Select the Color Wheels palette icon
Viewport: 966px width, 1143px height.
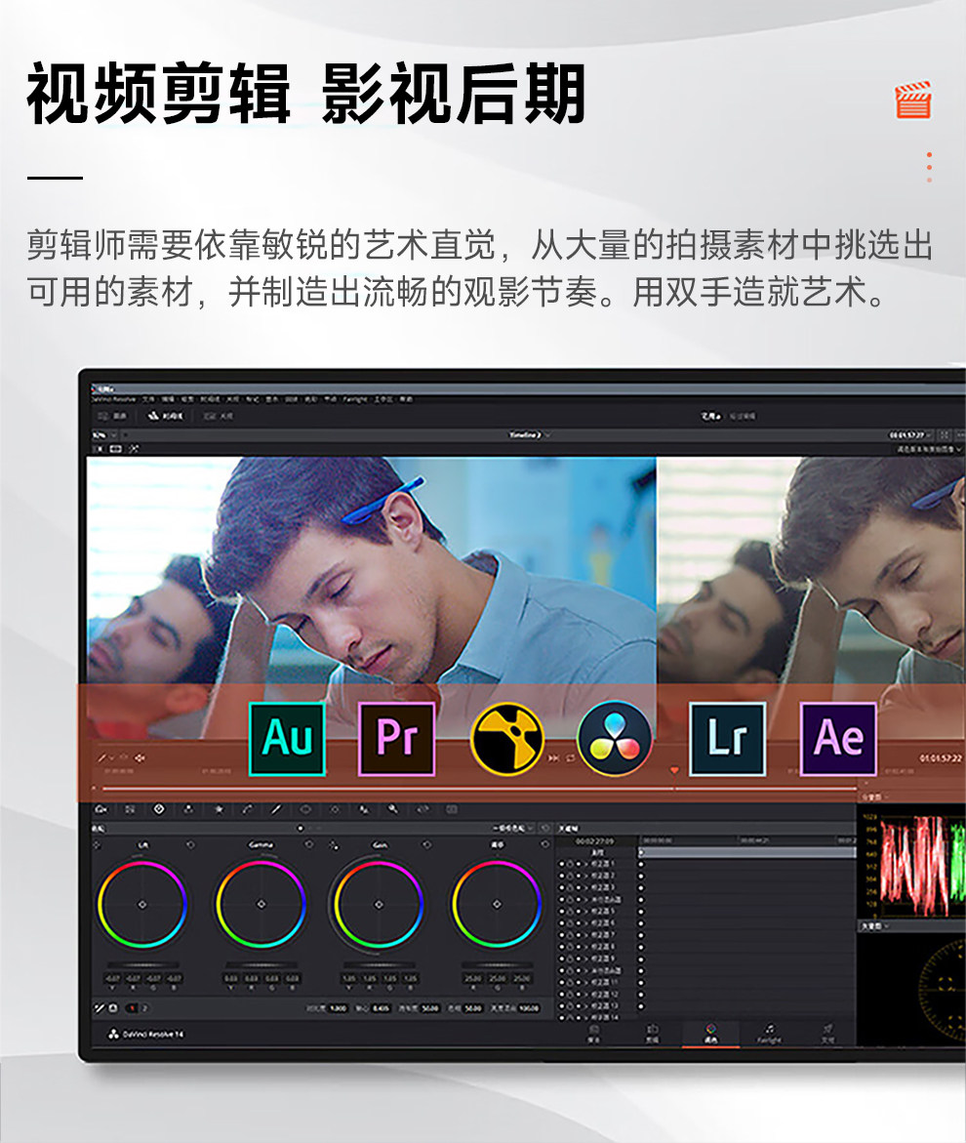159,809
